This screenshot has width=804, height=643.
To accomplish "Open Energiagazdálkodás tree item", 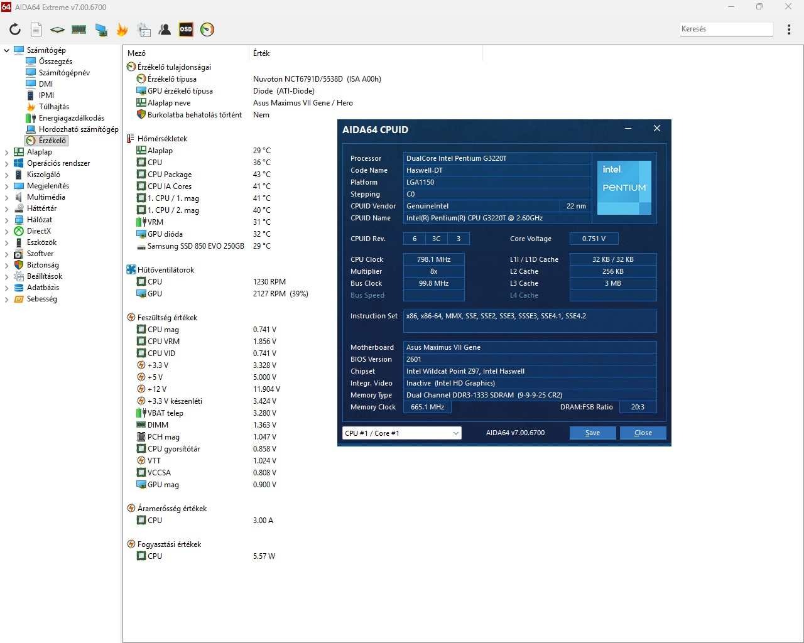I will pyautogui.click(x=71, y=118).
